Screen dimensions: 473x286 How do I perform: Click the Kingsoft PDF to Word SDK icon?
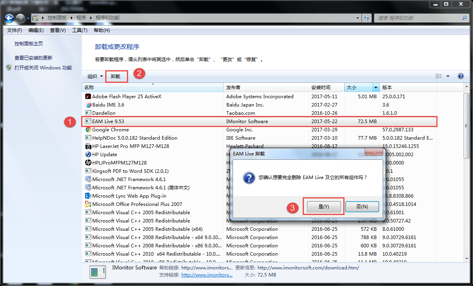tap(88, 171)
